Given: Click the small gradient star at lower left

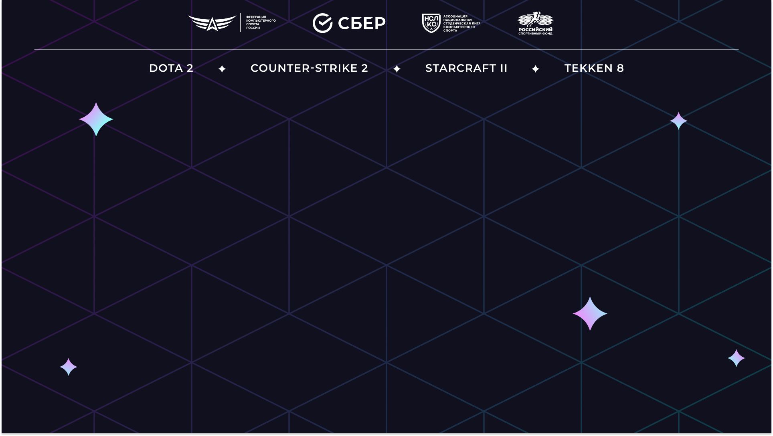Looking at the screenshot, I should coord(69,367).
